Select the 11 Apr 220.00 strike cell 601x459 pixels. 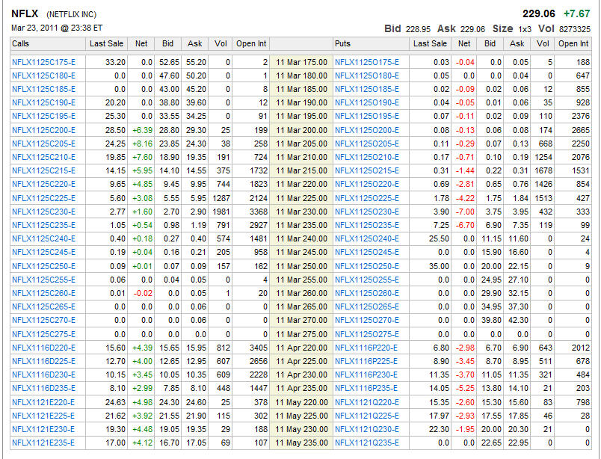pos(301,348)
